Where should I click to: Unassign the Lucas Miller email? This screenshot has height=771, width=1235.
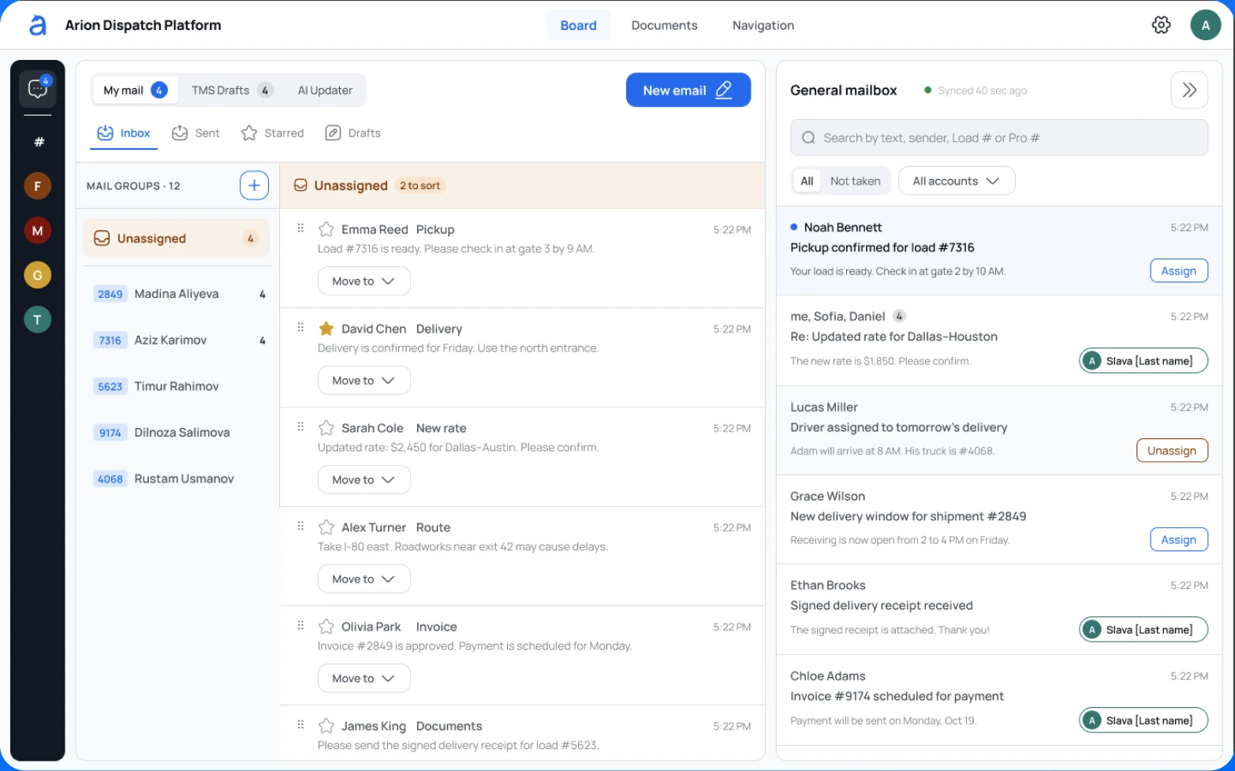point(1172,451)
